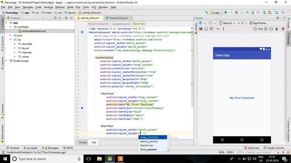
Task: Click the layout folder breadcrumb in navigation bar
Action: coord(70,13)
